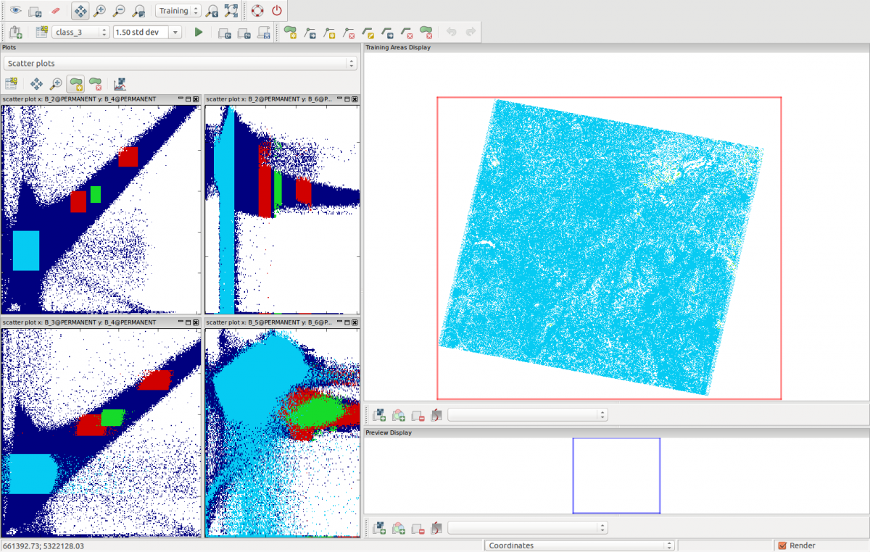Viewport: 870px width, 552px height.
Task: Expand the Scatter plots type dropdown
Action: click(180, 63)
